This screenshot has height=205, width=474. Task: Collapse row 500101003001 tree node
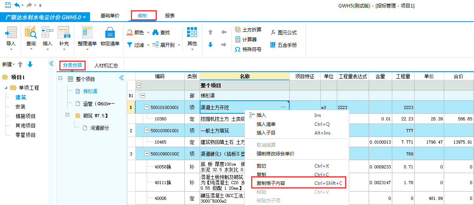147,107
